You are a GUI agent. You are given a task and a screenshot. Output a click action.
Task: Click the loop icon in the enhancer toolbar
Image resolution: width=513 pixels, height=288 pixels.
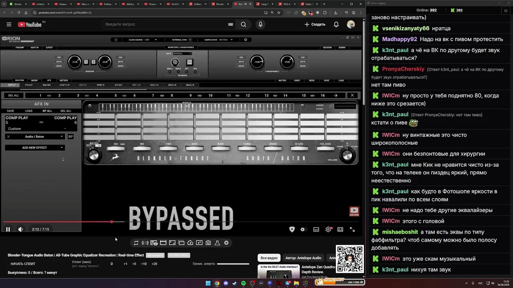pyautogui.click(x=136, y=243)
